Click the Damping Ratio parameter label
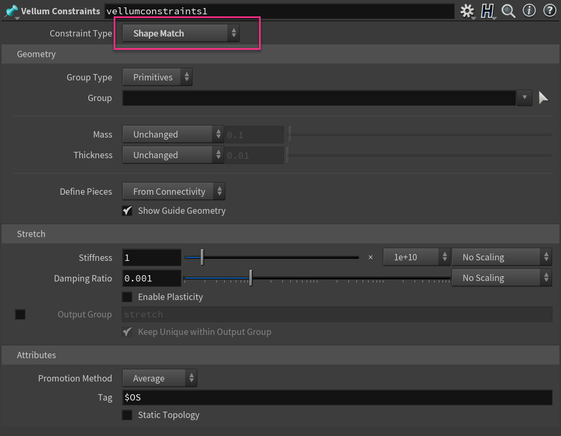The height and width of the screenshot is (436, 561). tap(83, 278)
